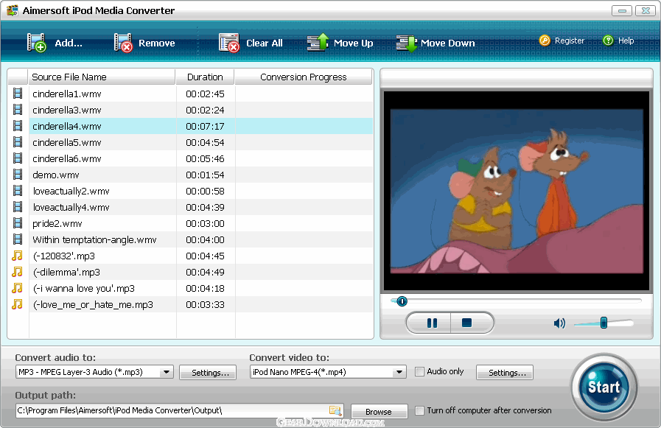This screenshot has width=661, height=428.
Task: Mute the preview with the speaker icon
Action: coord(559,323)
